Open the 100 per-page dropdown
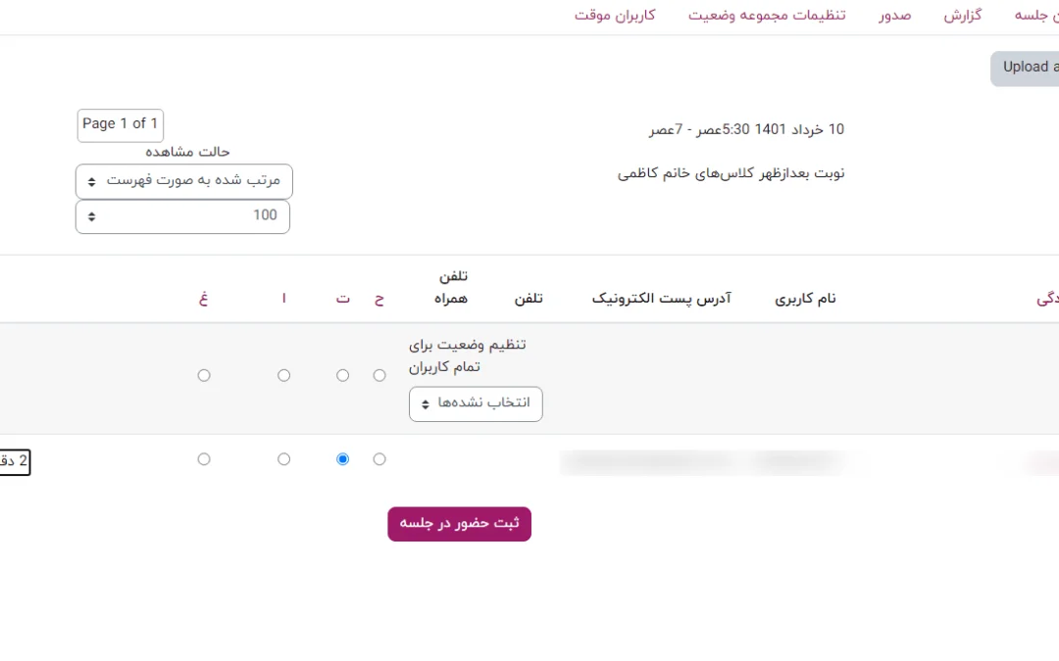This screenshot has height=661, width=1059. pos(182,216)
